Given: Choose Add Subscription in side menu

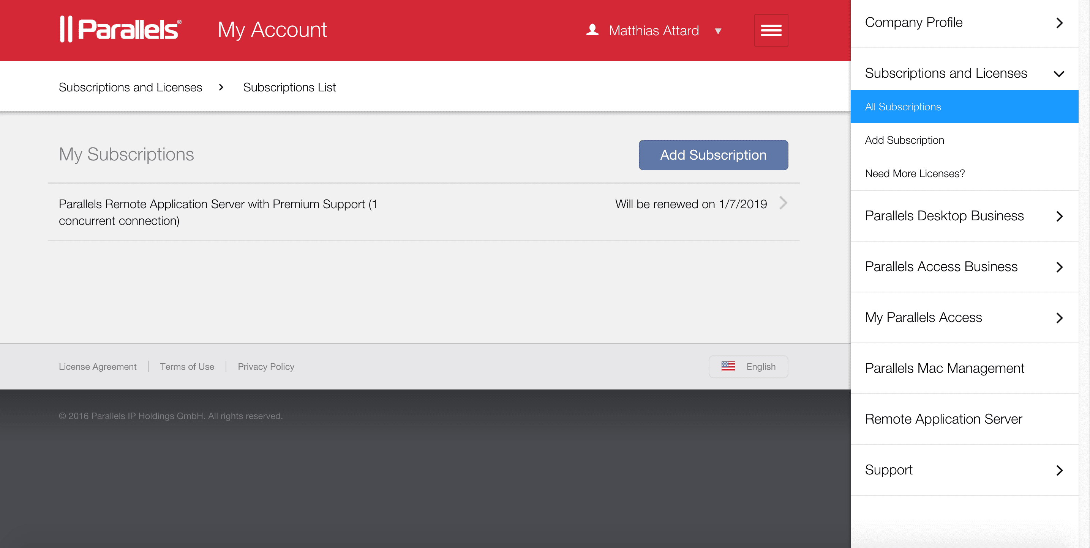Looking at the screenshot, I should pos(964,140).
